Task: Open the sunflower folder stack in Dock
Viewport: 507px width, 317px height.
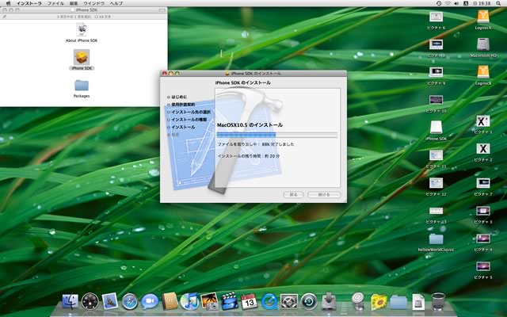Action: pos(379,302)
